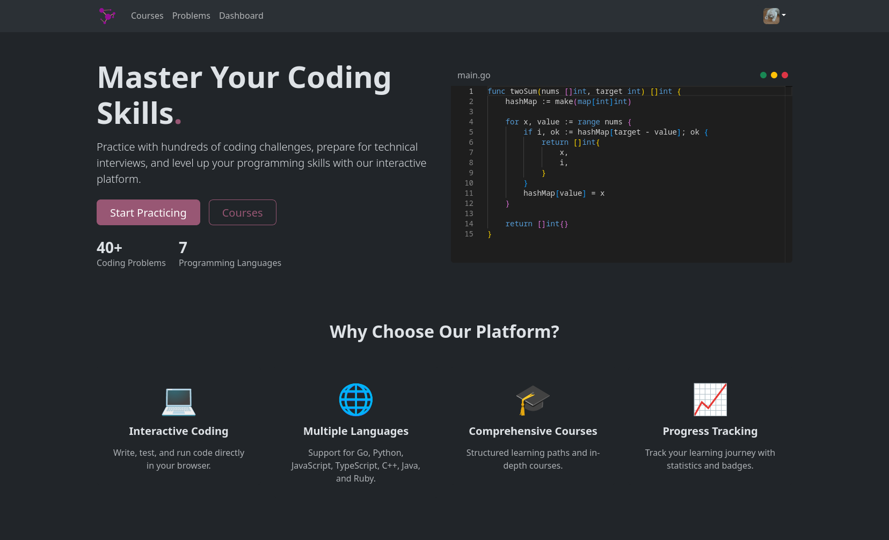Click the Start Practicing button
This screenshot has width=889, height=540.
148,212
